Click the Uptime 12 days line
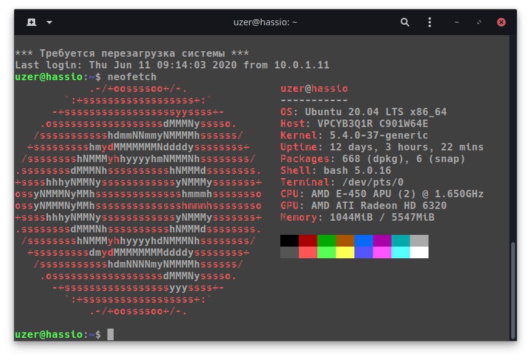Viewport: 531px width, 360px height. tap(382, 147)
